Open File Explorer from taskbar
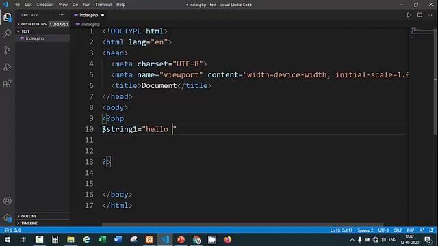The image size is (438, 246). [x=70, y=240]
